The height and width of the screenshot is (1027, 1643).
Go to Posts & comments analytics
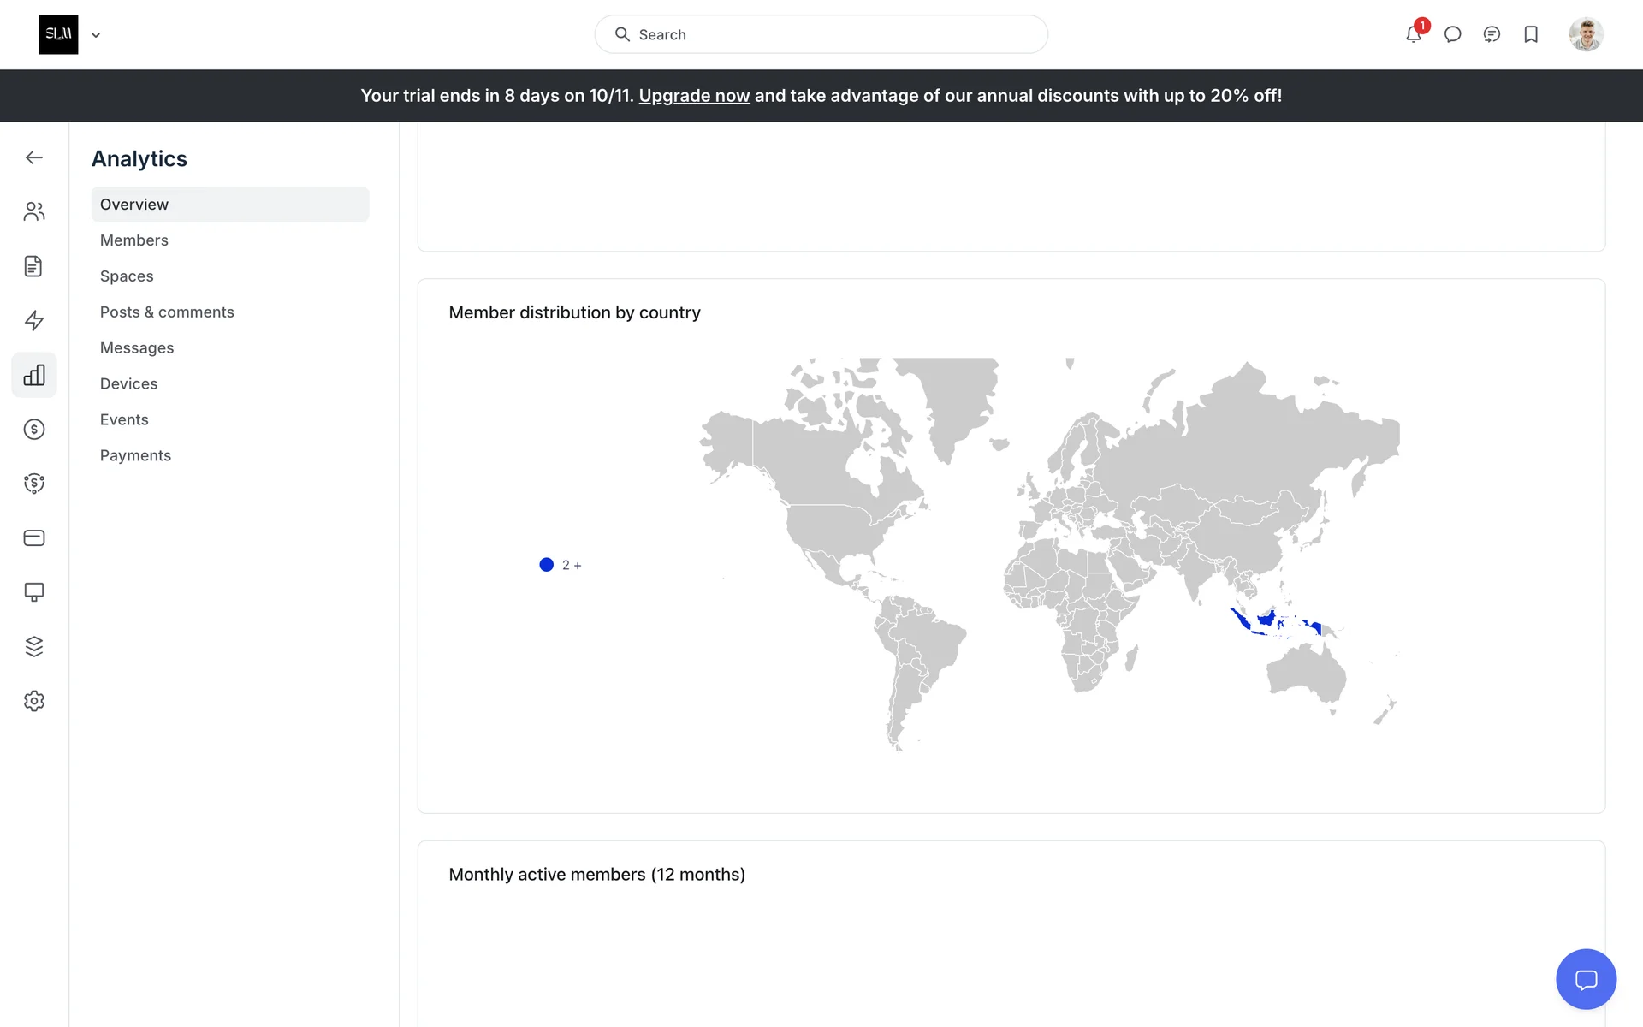point(167,312)
